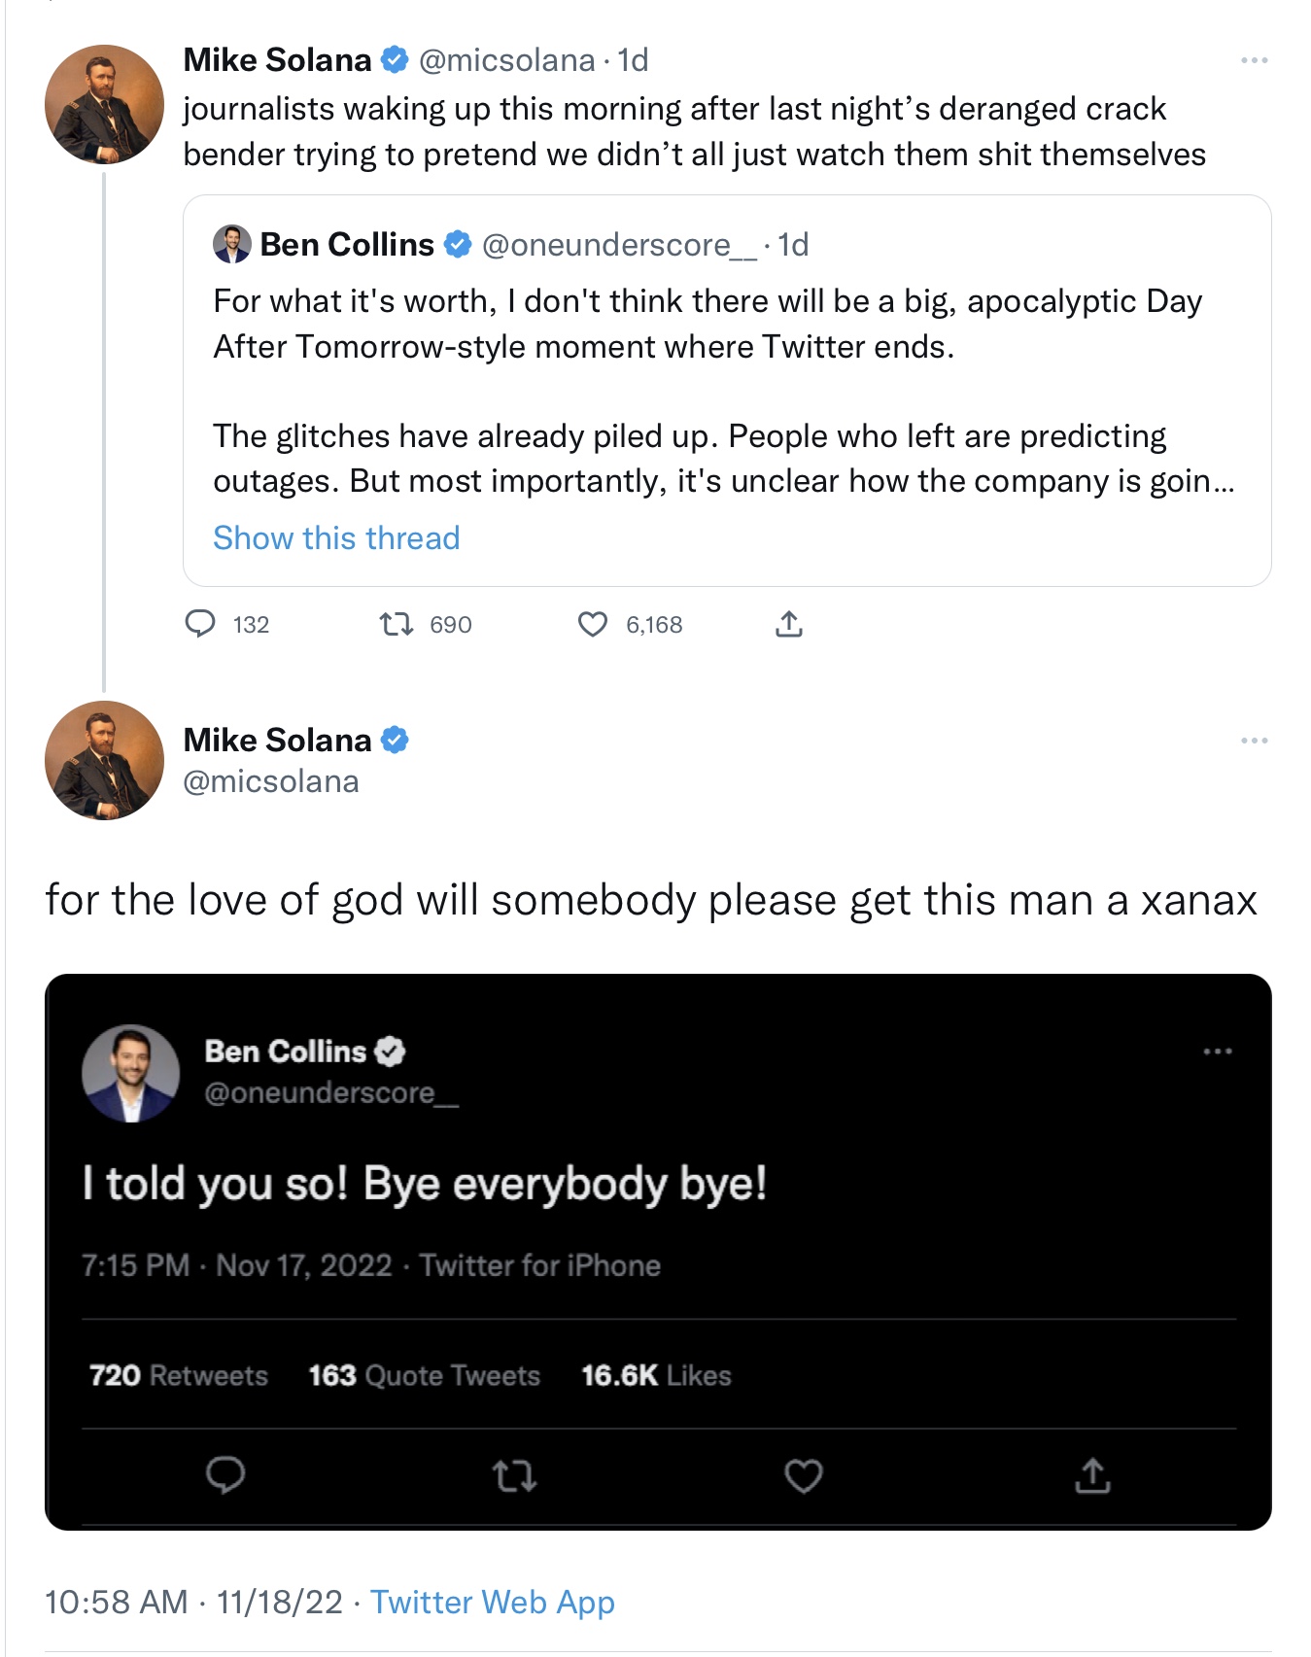Open the Twitter Web App link

click(x=493, y=1602)
